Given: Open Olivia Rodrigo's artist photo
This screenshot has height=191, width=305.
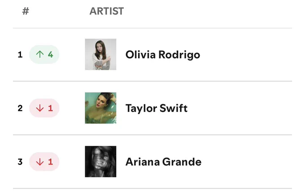Looking at the screenshot, I should click(x=100, y=54).
